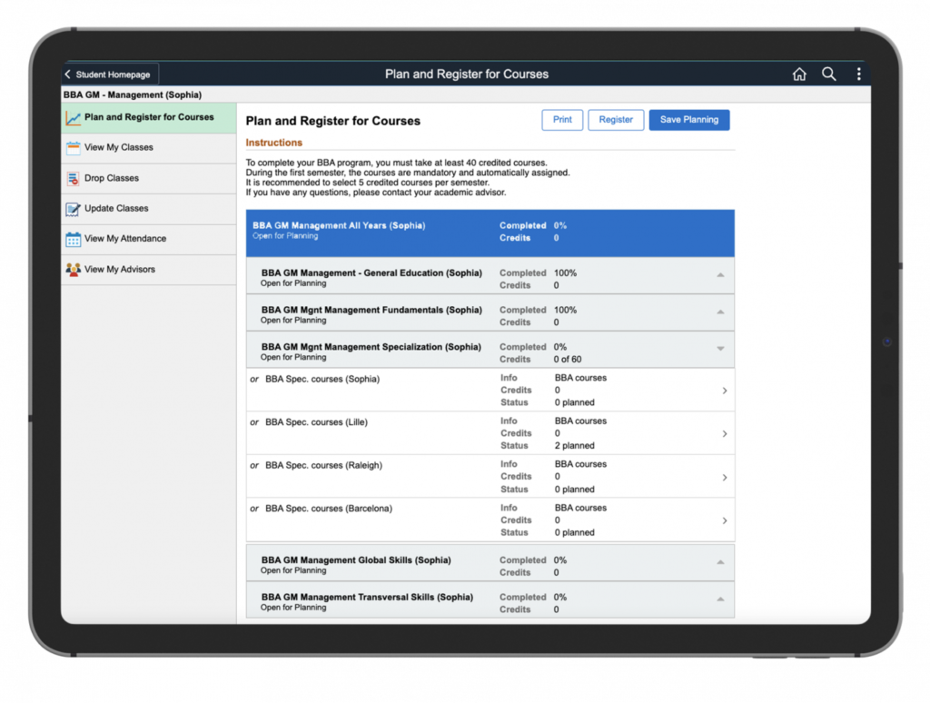Open BBA Spec. courses (Lille) details

[723, 433]
